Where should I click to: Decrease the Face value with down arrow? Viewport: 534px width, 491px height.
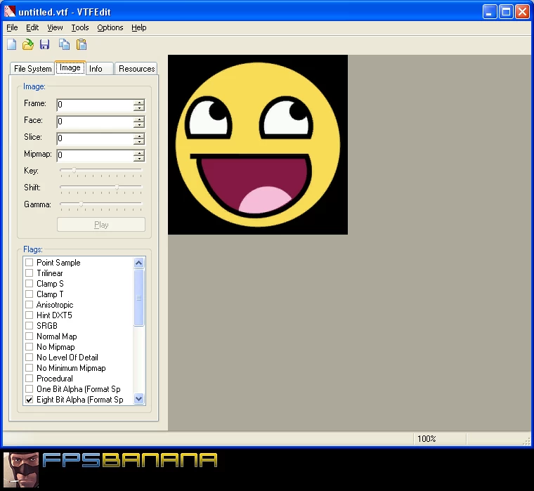pyautogui.click(x=139, y=124)
